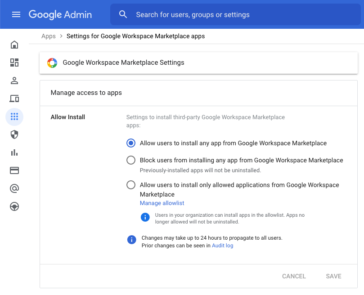Open Devices from the sidebar
Image resolution: width=364 pixels, height=295 pixels.
click(x=14, y=98)
